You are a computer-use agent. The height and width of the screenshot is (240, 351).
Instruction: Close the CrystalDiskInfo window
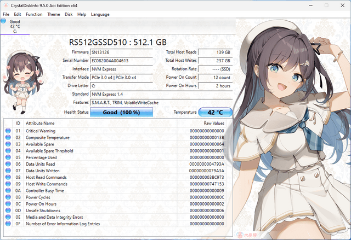pyautogui.click(x=342, y=5)
